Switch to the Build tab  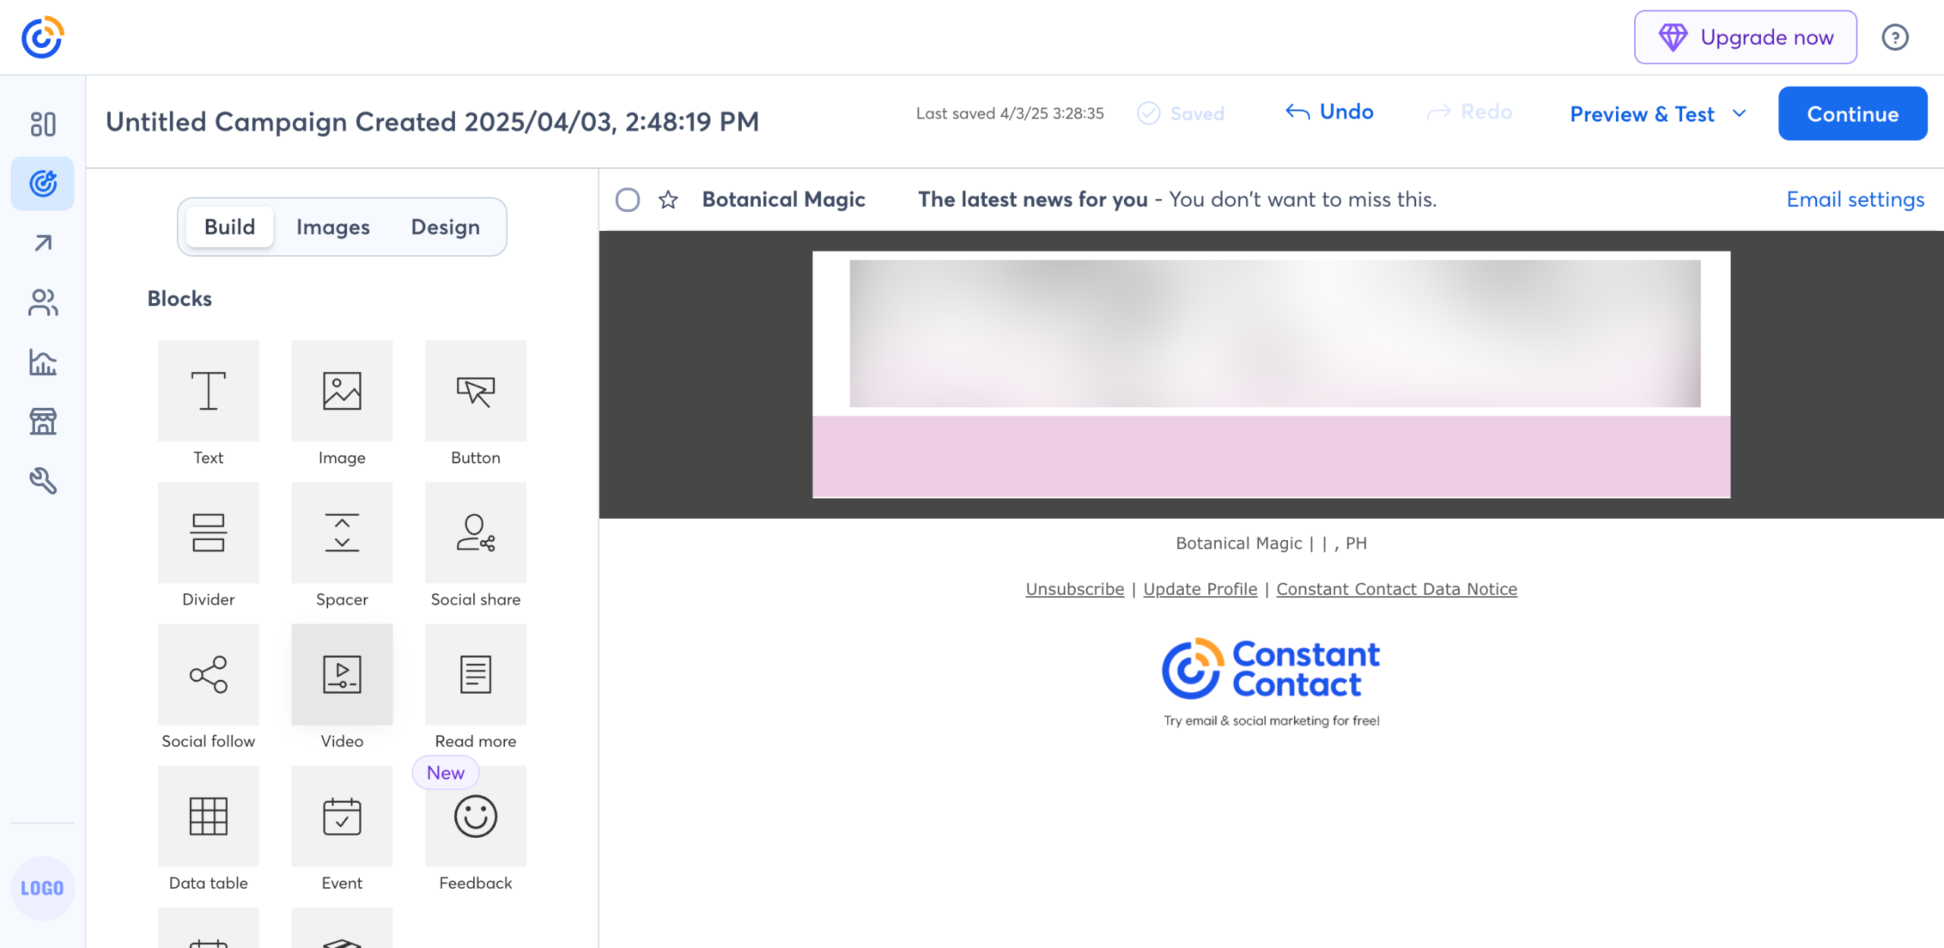[x=229, y=227]
